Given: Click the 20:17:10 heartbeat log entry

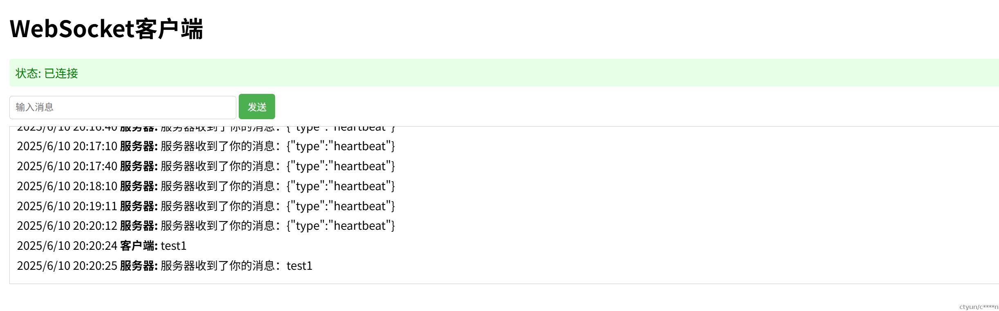Looking at the screenshot, I should pos(206,146).
